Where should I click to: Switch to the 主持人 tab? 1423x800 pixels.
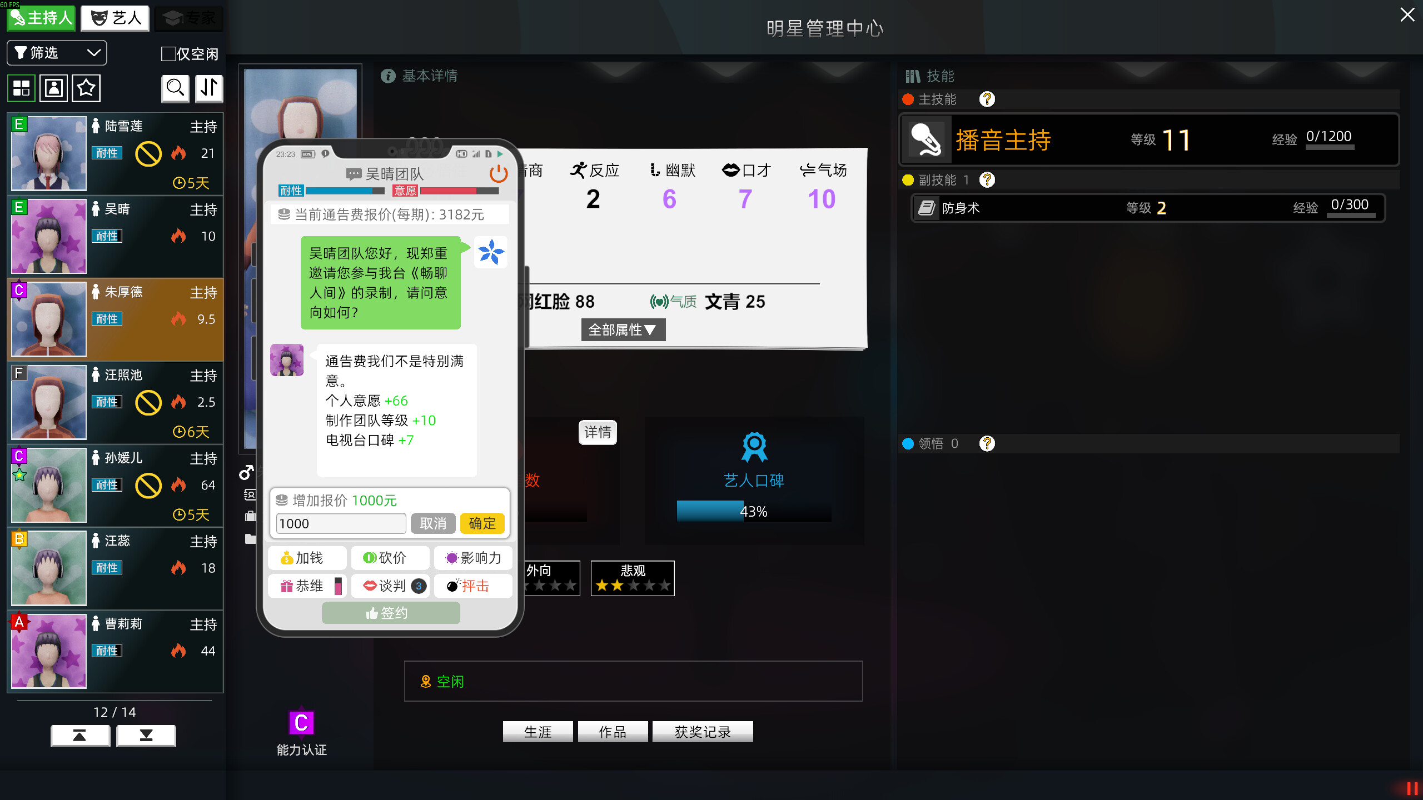click(41, 18)
